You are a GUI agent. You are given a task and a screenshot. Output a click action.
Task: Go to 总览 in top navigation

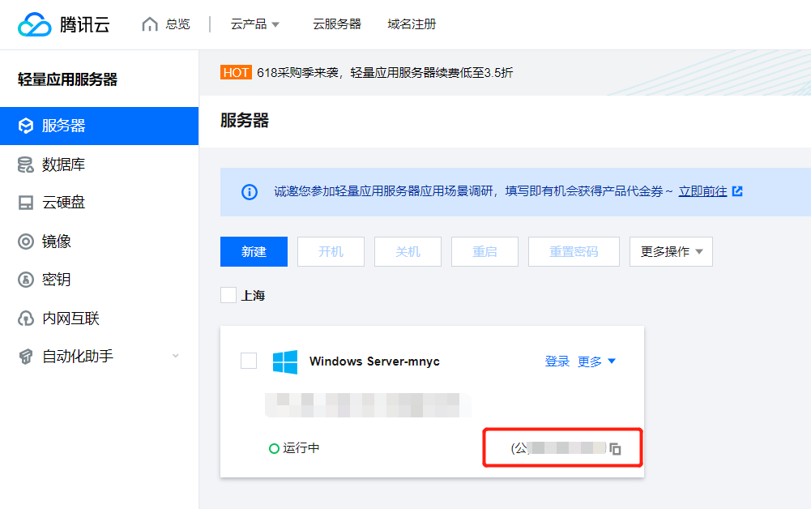(178, 24)
